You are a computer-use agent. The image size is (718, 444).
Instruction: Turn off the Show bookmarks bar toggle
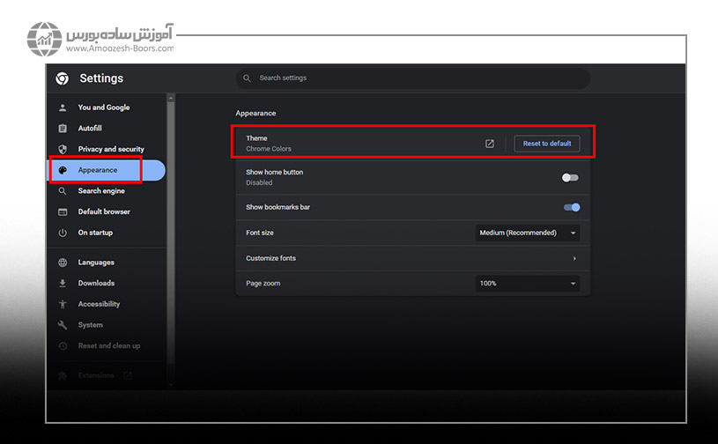572,208
